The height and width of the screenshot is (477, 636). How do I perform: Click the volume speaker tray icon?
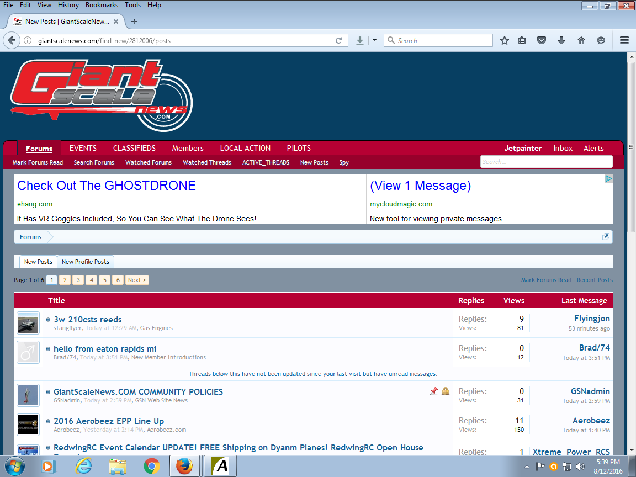click(580, 467)
